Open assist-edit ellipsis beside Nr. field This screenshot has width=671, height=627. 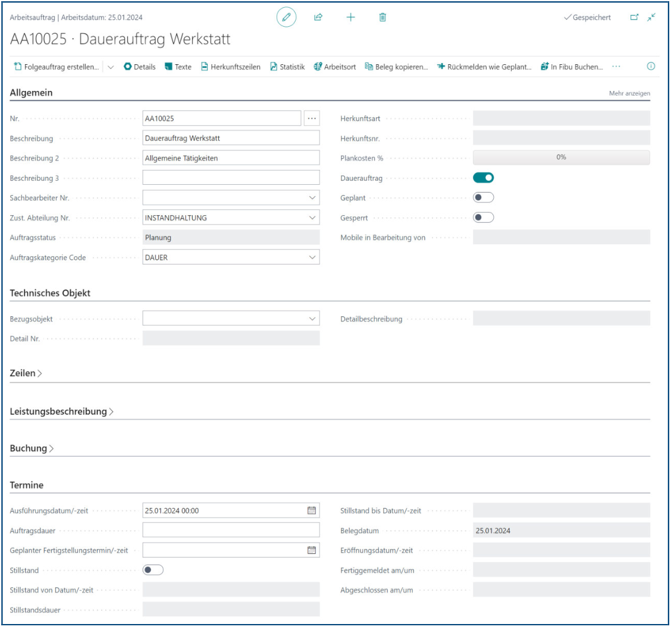(312, 118)
